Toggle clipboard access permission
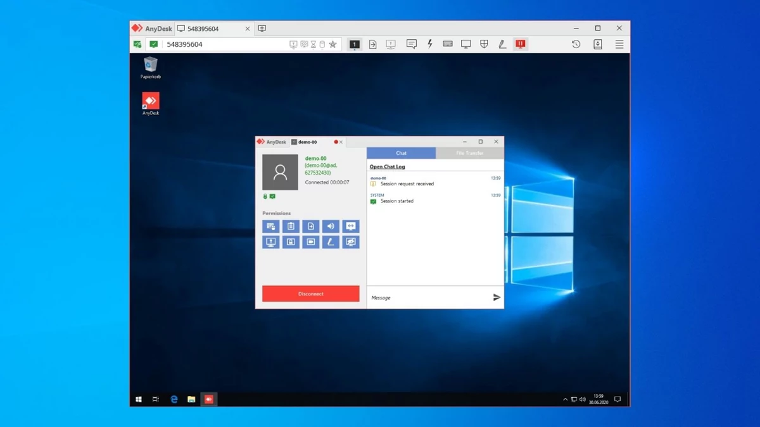The height and width of the screenshot is (427, 760). click(291, 226)
